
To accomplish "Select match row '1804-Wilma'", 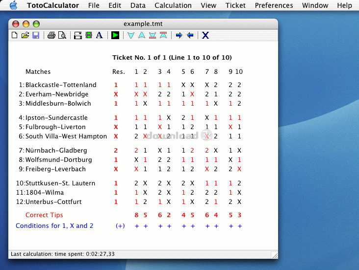I will [x=45, y=193].
